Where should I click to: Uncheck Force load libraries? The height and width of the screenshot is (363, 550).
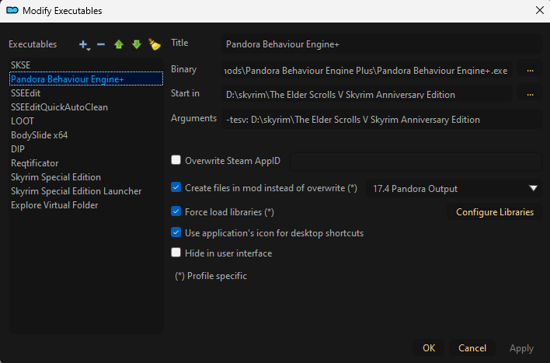[x=176, y=211]
